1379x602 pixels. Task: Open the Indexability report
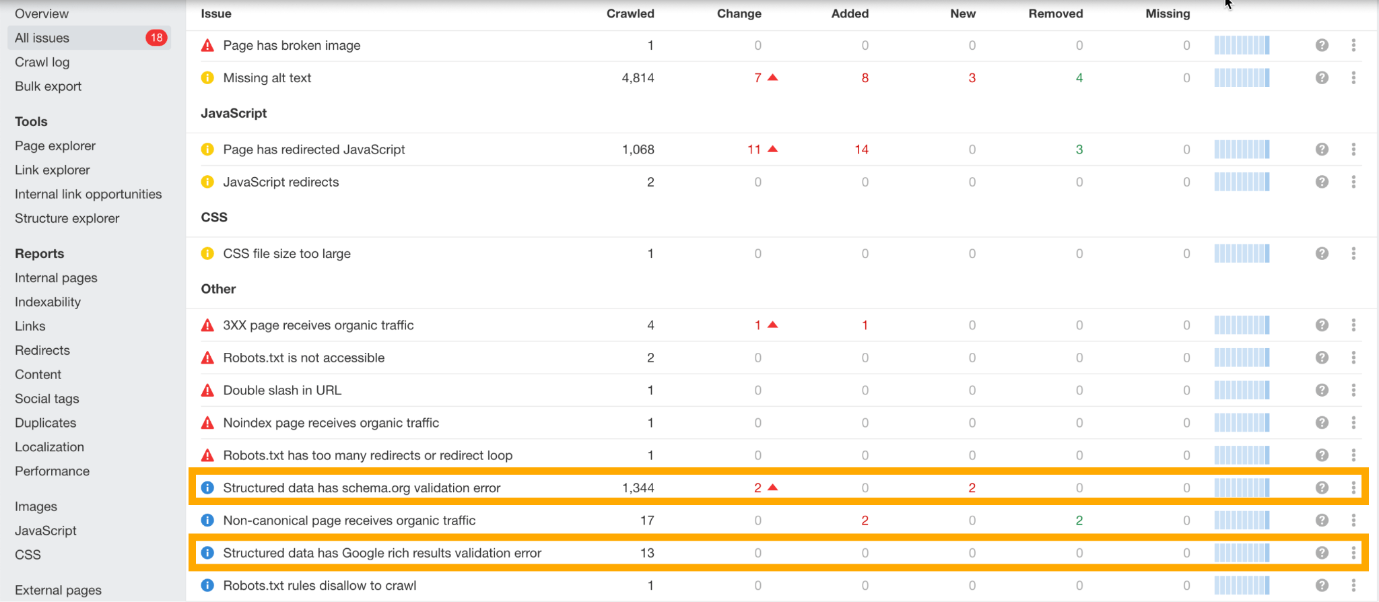click(48, 302)
